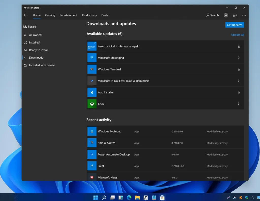The width and height of the screenshot is (260, 201).
Task: Open the Home tab
Action: point(37,15)
